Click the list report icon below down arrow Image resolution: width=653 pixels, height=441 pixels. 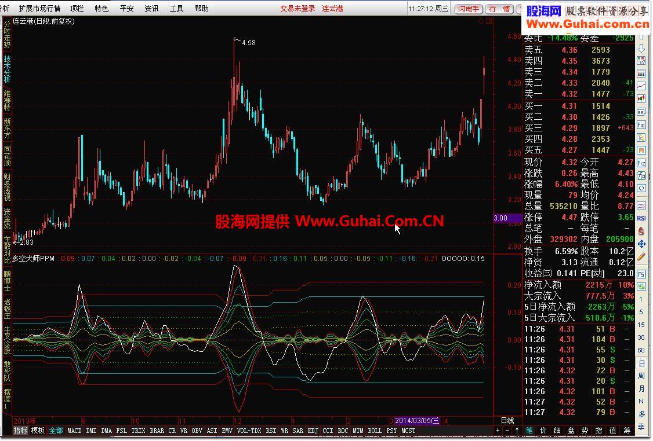[x=641, y=61]
